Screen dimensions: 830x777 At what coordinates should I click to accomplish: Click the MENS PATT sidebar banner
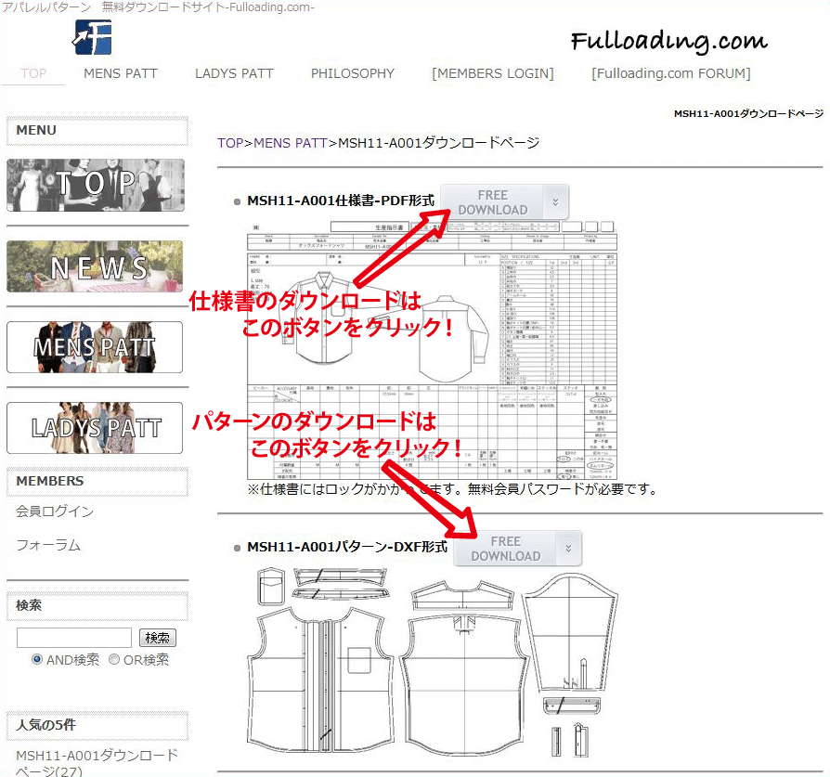95,347
